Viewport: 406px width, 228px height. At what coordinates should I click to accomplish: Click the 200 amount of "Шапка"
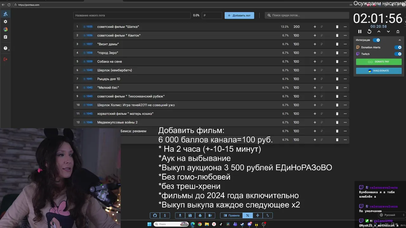tap(297, 27)
